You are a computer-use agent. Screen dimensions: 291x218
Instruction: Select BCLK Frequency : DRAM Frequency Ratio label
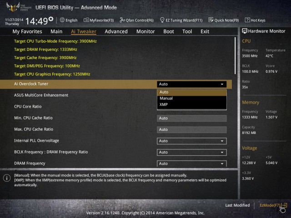pyautogui.click(x=51, y=152)
